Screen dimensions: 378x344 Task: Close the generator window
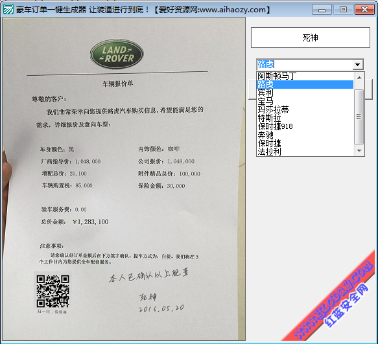[x=364, y=10]
